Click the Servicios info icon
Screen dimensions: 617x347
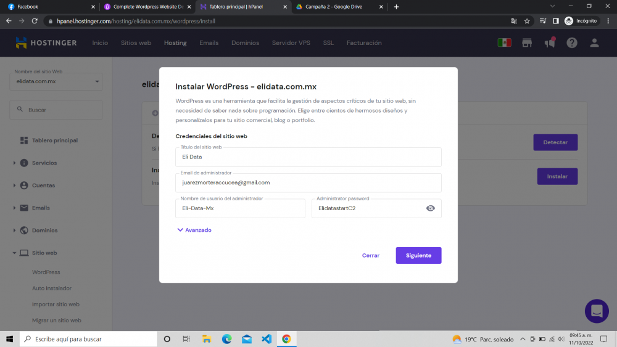coord(24,163)
